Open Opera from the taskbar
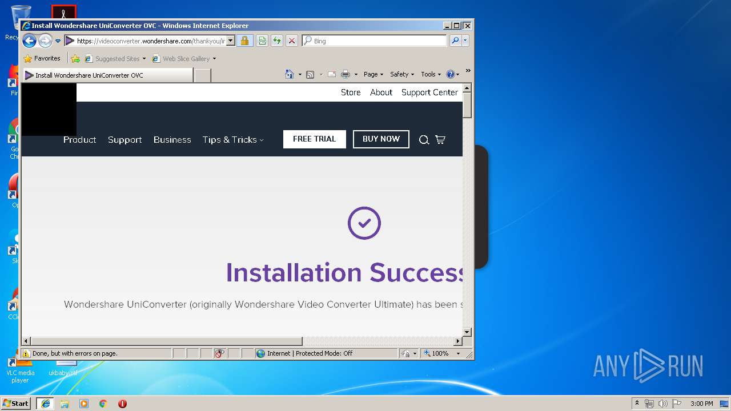Screen dimensions: 731x411 (x=122, y=403)
